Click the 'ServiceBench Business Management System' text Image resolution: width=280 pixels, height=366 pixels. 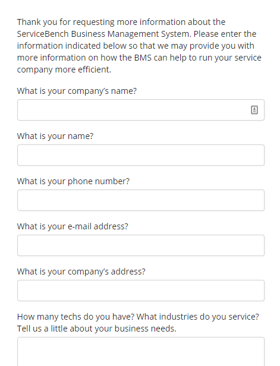pyautogui.click(x=104, y=34)
